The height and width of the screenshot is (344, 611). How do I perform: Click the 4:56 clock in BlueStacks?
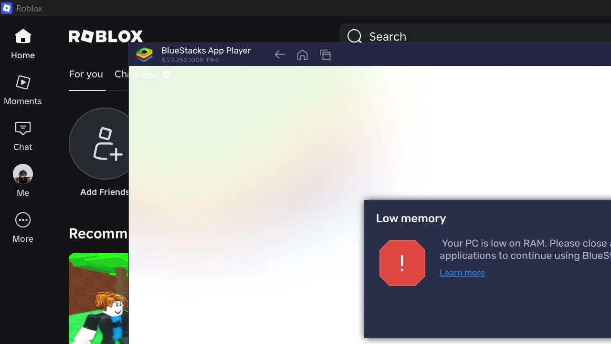(143, 75)
